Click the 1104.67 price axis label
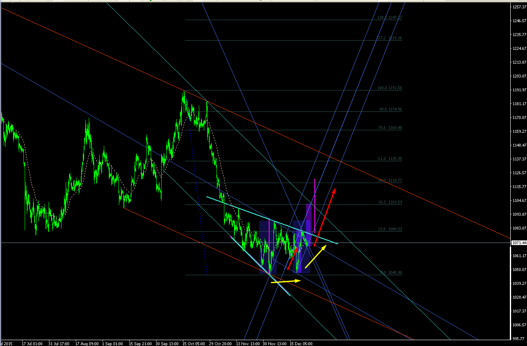 [x=519, y=201]
